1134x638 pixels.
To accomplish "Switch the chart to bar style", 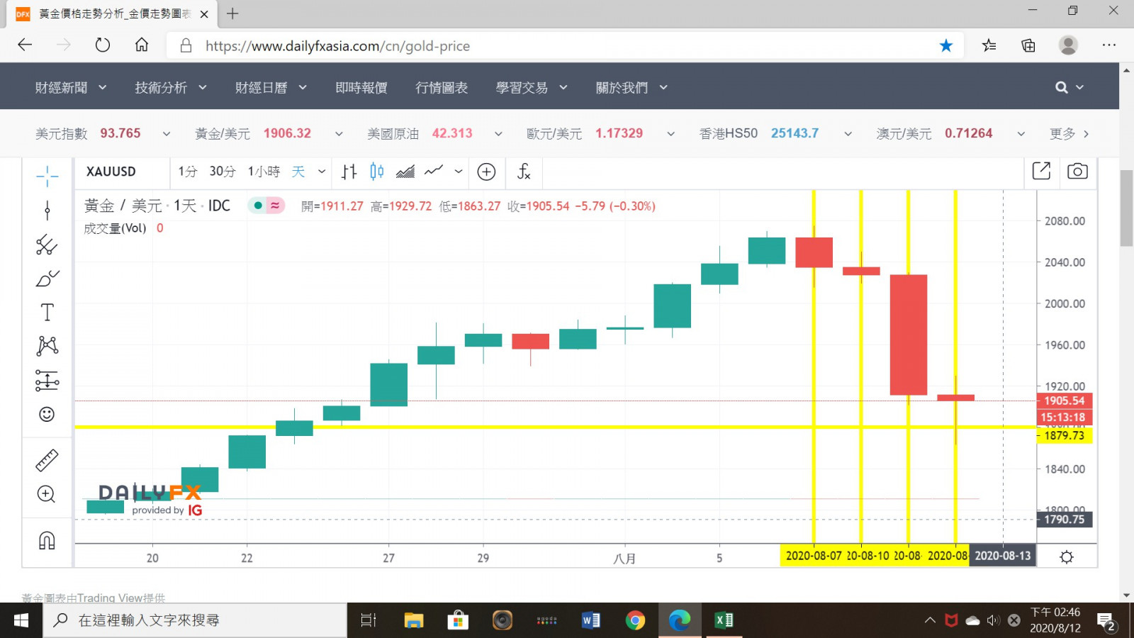I will click(x=349, y=172).
